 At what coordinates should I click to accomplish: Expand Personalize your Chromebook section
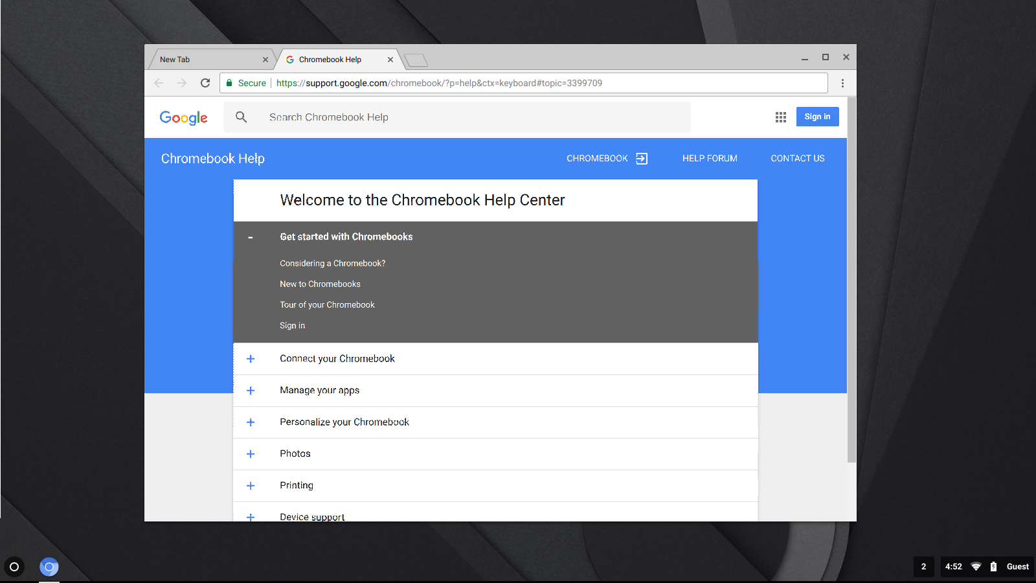point(251,422)
